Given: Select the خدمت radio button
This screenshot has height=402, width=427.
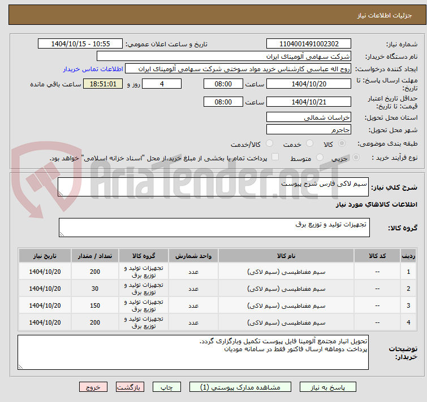Looking at the screenshot, I should click(x=309, y=143).
